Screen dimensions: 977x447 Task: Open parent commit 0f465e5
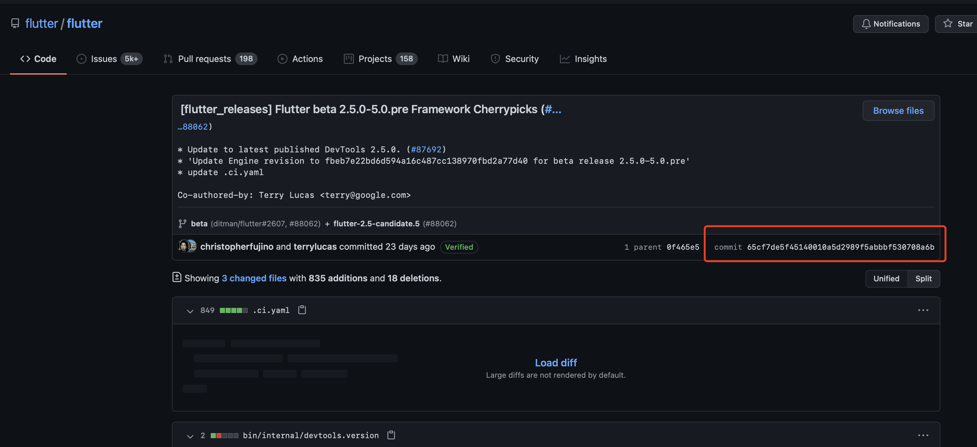(683, 247)
